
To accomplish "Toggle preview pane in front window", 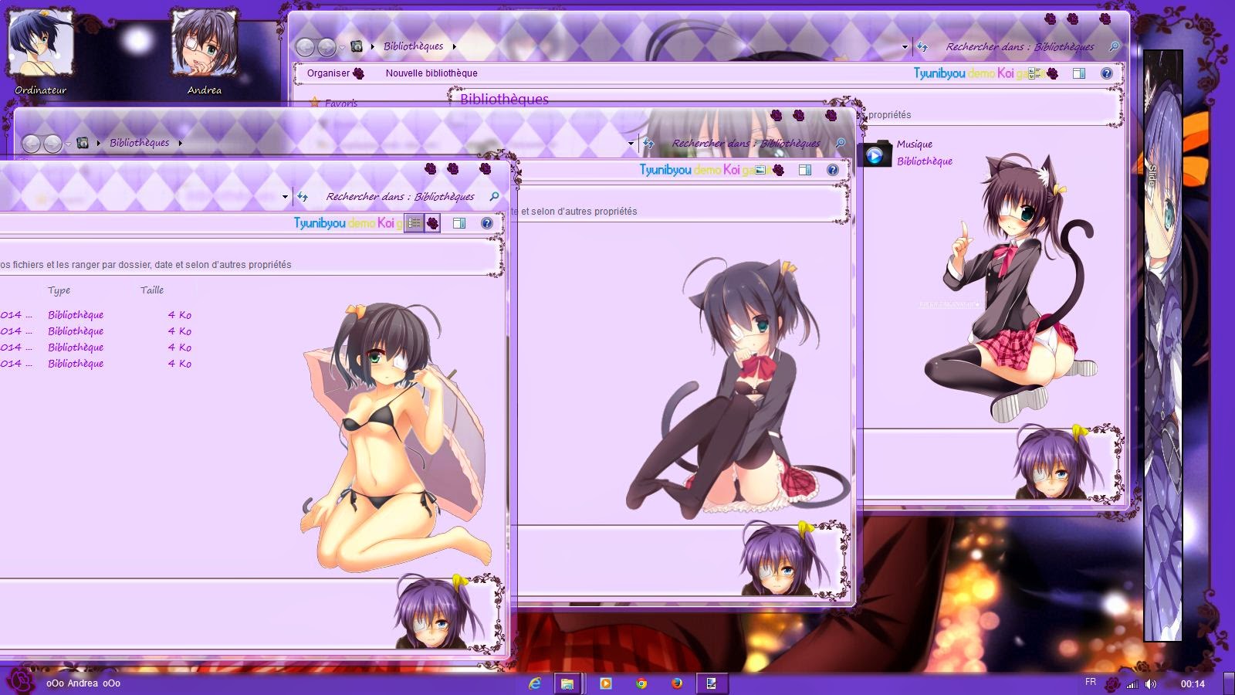I will [x=459, y=223].
